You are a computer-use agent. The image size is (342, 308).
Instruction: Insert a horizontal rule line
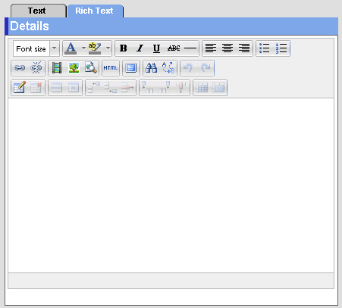[190, 48]
